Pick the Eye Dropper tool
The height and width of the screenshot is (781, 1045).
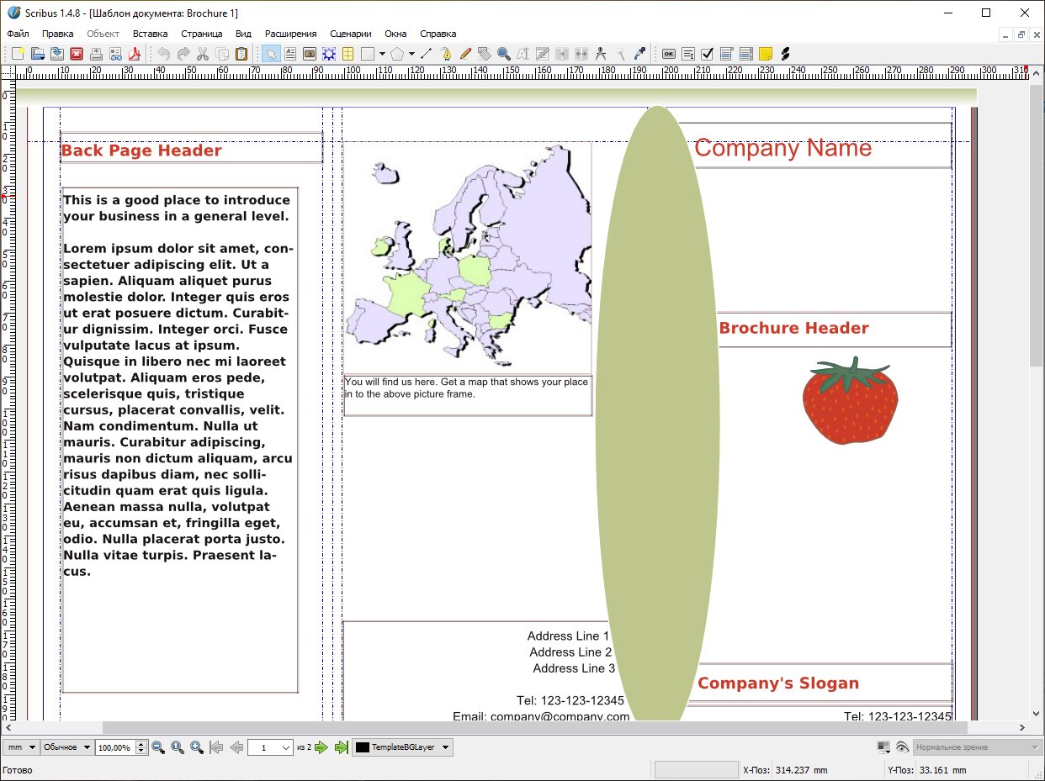639,54
